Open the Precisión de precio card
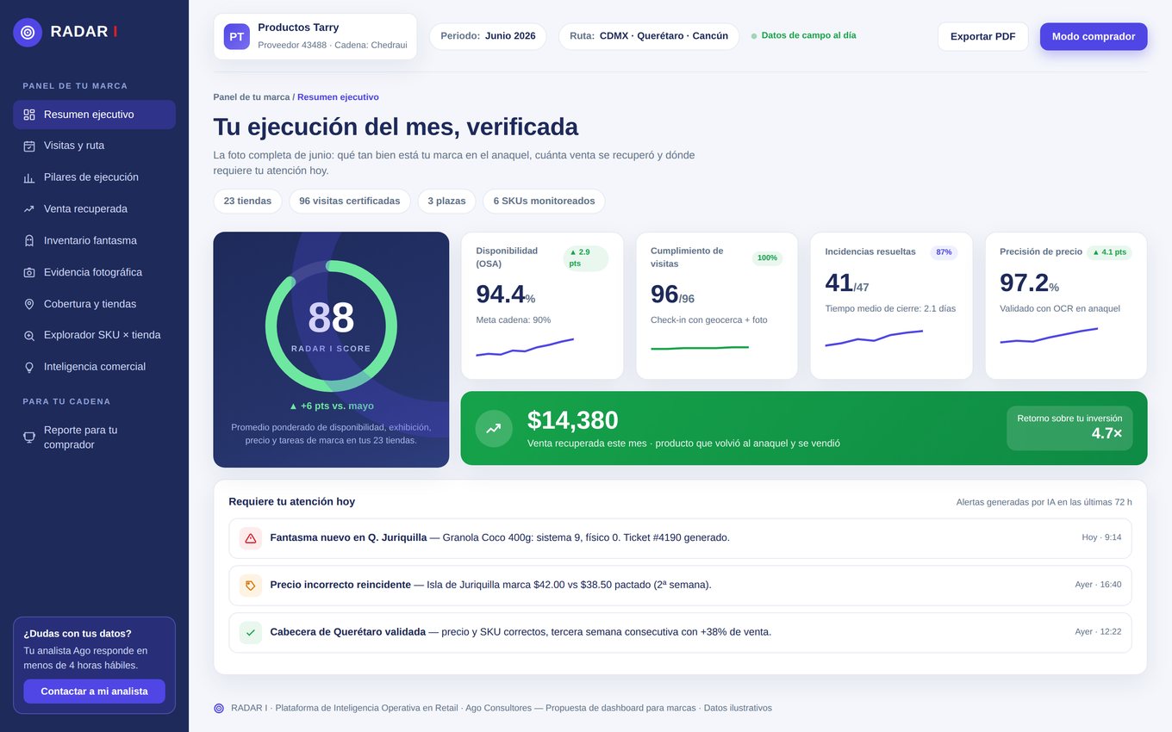This screenshot has width=1172, height=732. [x=1066, y=306]
